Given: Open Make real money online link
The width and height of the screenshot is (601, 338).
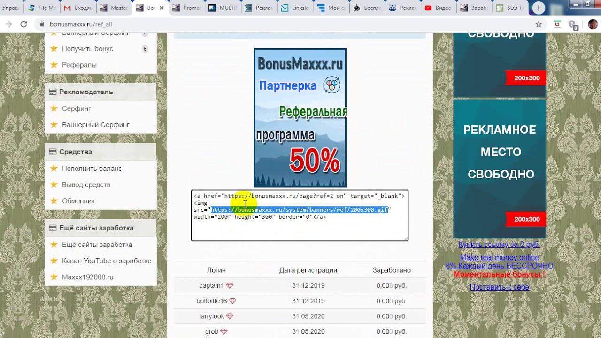Looking at the screenshot, I should pos(500,257).
